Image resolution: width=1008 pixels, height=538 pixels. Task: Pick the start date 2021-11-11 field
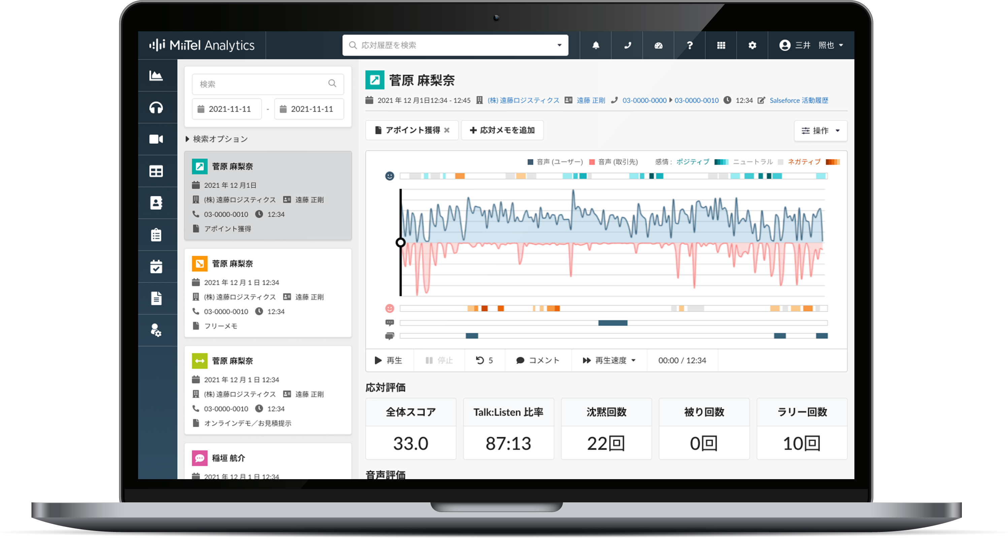pyautogui.click(x=227, y=109)
